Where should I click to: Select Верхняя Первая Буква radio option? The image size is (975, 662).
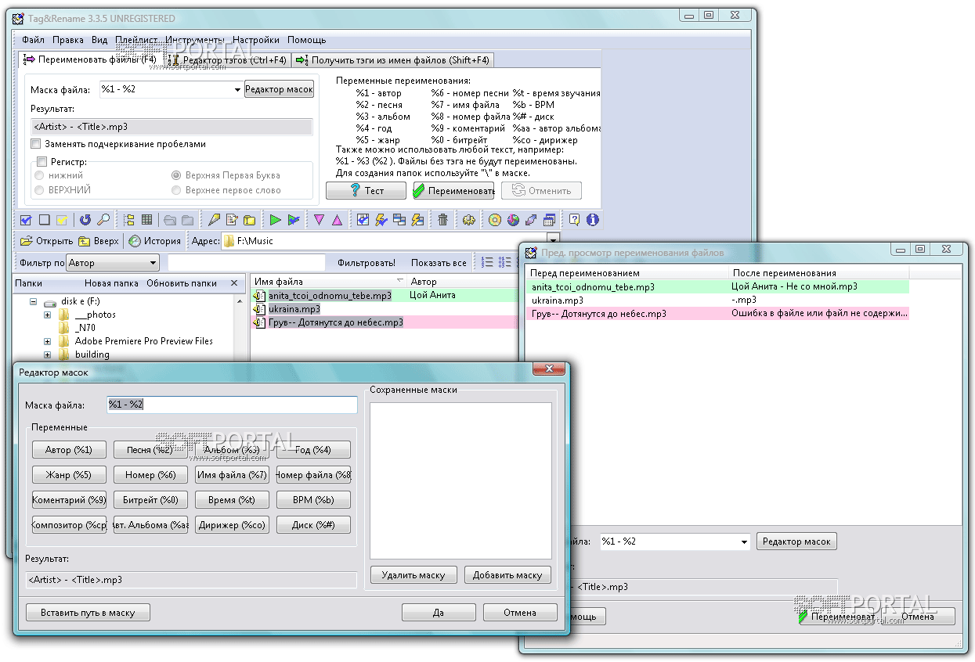click(176, 175)
